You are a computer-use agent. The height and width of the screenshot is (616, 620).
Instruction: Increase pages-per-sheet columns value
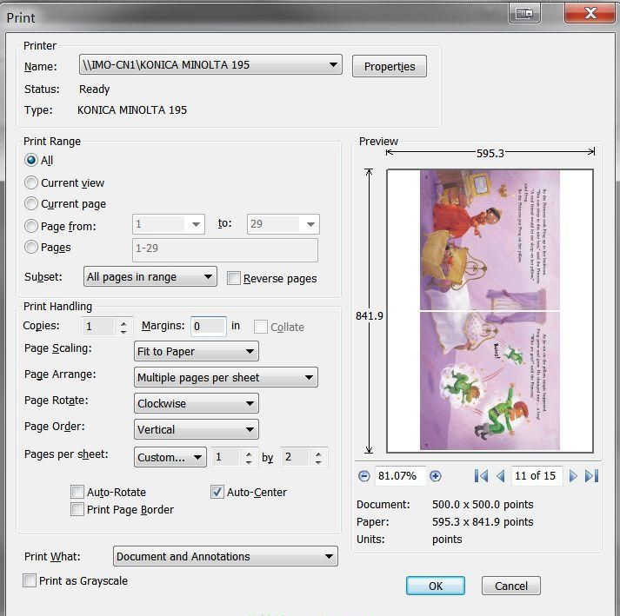(x=249, y=454)
